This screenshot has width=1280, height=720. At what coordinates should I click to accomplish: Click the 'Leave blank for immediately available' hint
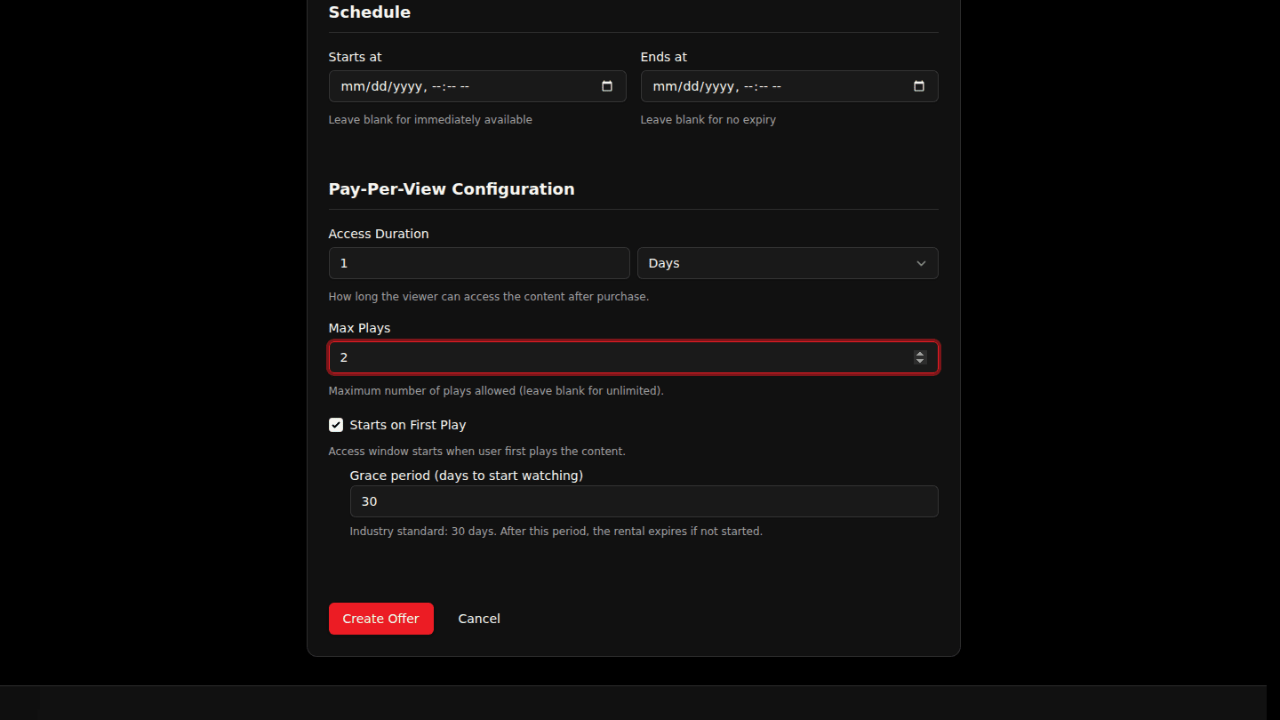pyautogui.click(x=430, y=120)
